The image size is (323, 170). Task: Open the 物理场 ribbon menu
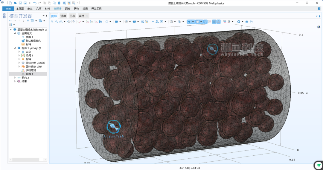[x=57, y=9]
